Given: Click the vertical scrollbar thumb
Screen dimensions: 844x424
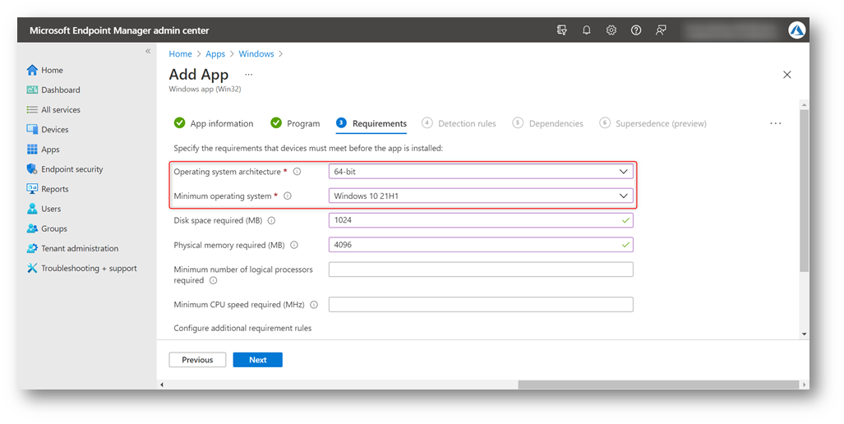Looking at the screenshot, I should 805,191.
